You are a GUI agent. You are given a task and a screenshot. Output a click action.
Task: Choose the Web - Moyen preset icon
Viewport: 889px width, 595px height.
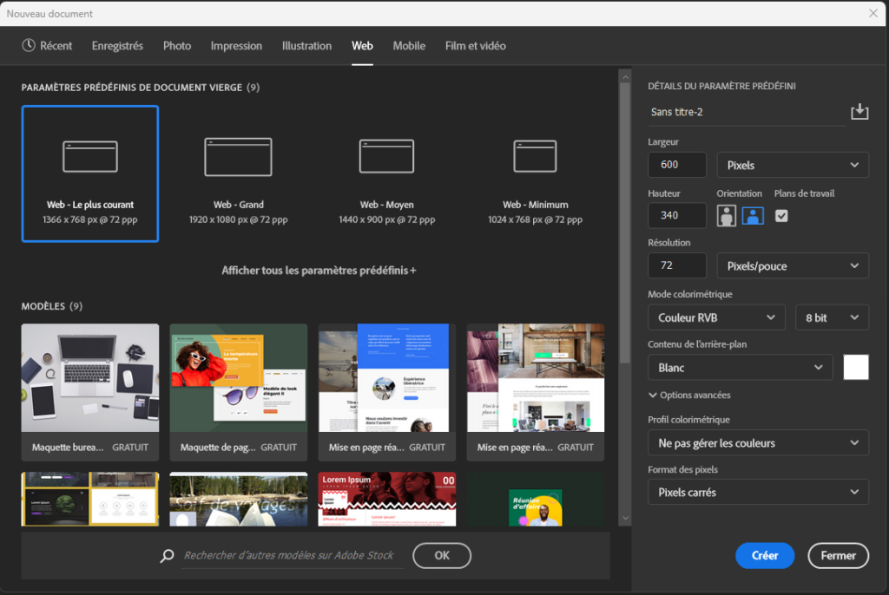(x=386, y=157)
